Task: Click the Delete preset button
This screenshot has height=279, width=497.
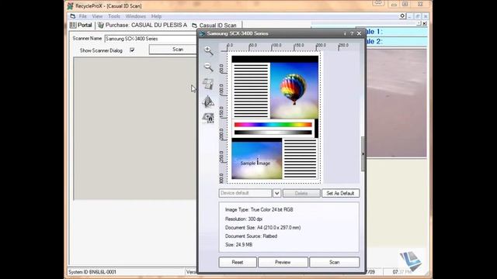Action: tap(301, 193)
